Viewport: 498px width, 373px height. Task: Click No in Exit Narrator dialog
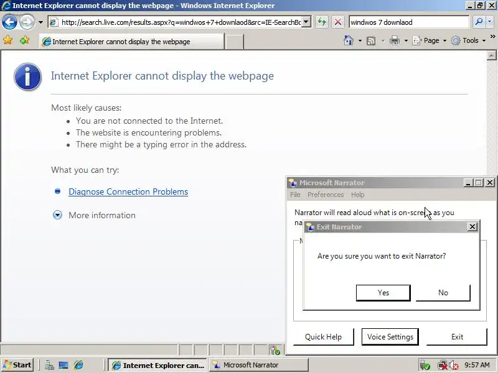coord(443,293)
